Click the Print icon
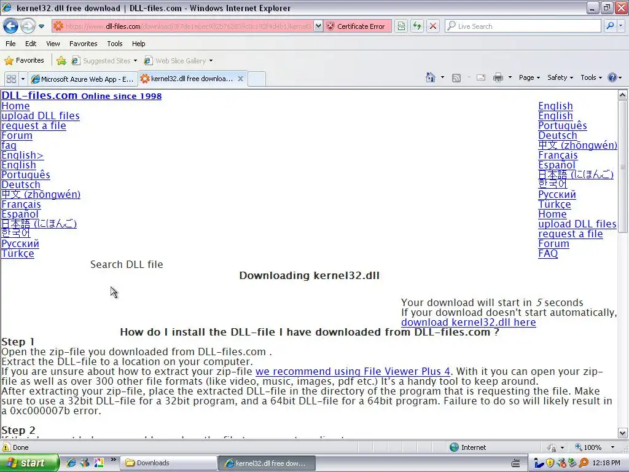The image size is (629, 472). [x=498, y=77]
